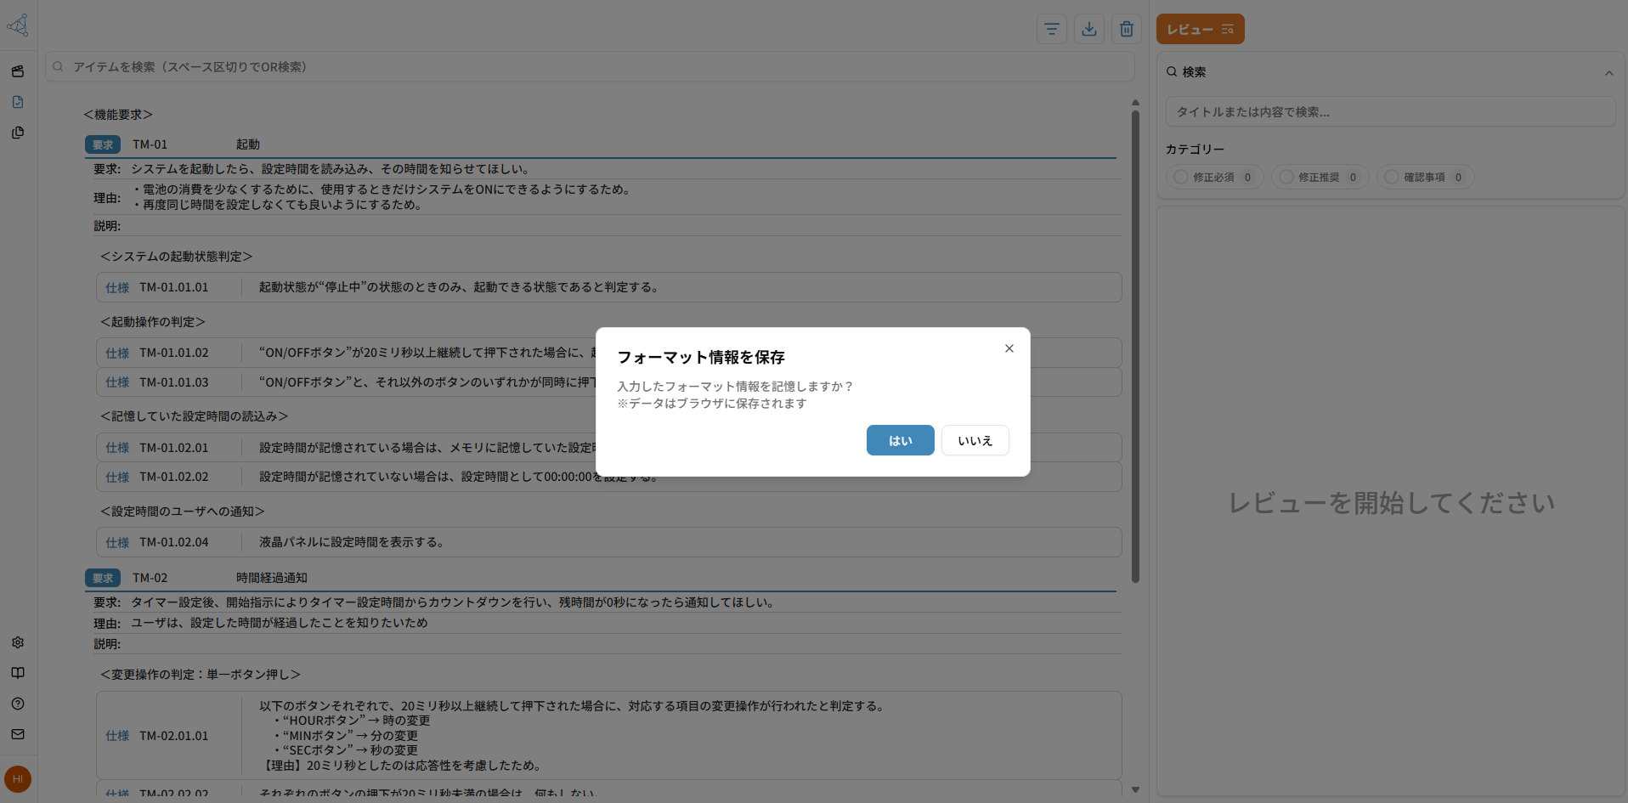Open the contact mail icon
The width and height of the screenshot is (1628, 803).
[x=17, y=734]
